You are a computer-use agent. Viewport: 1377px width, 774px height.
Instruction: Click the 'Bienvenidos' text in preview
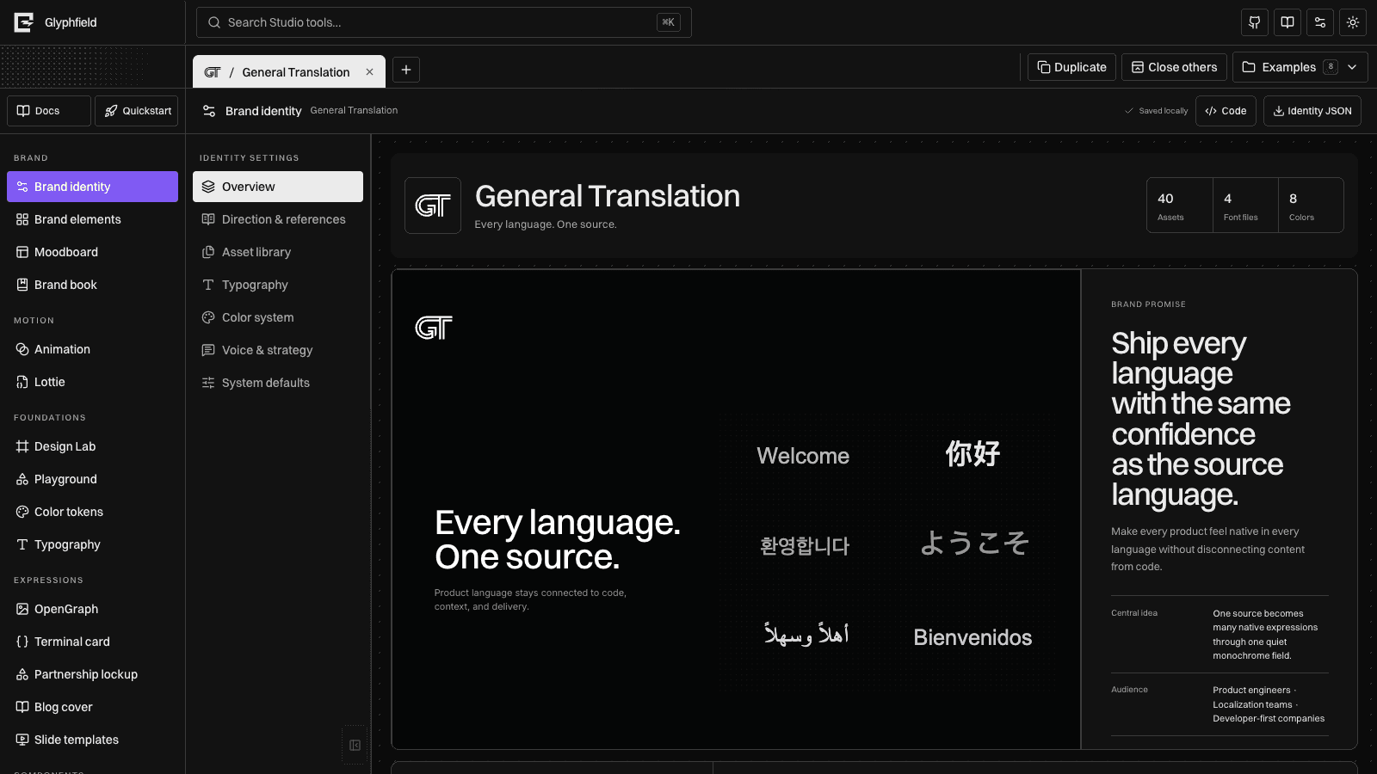(x=973, y=637)
